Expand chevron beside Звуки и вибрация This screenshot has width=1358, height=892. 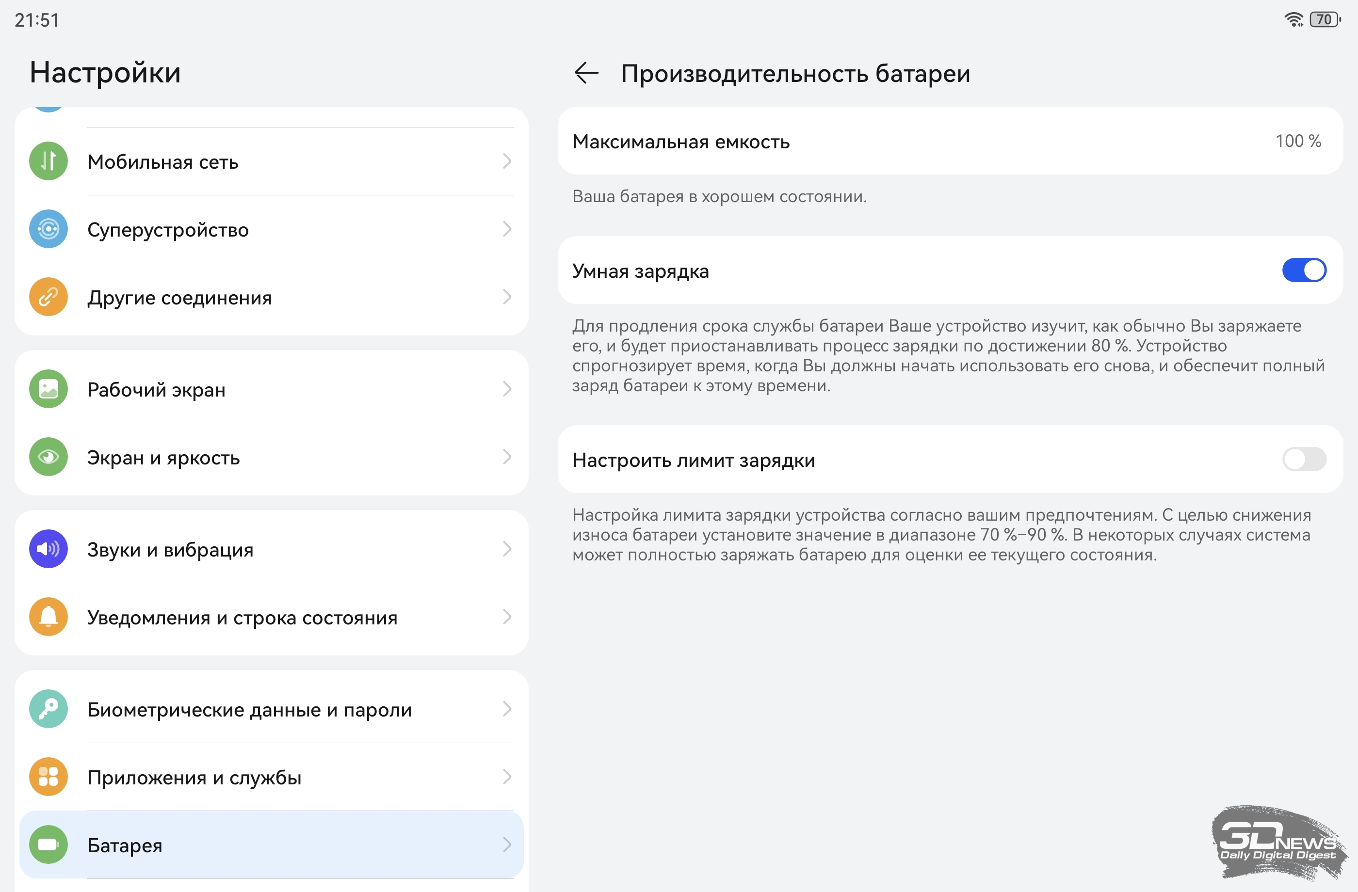point(507,549)
